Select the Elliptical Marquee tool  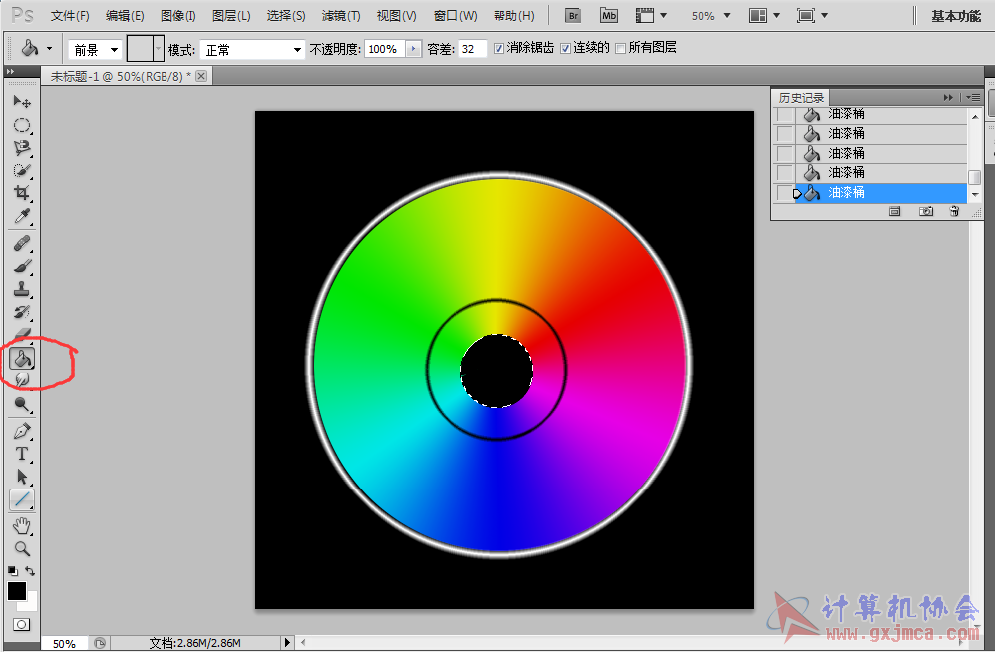[22, 125]
